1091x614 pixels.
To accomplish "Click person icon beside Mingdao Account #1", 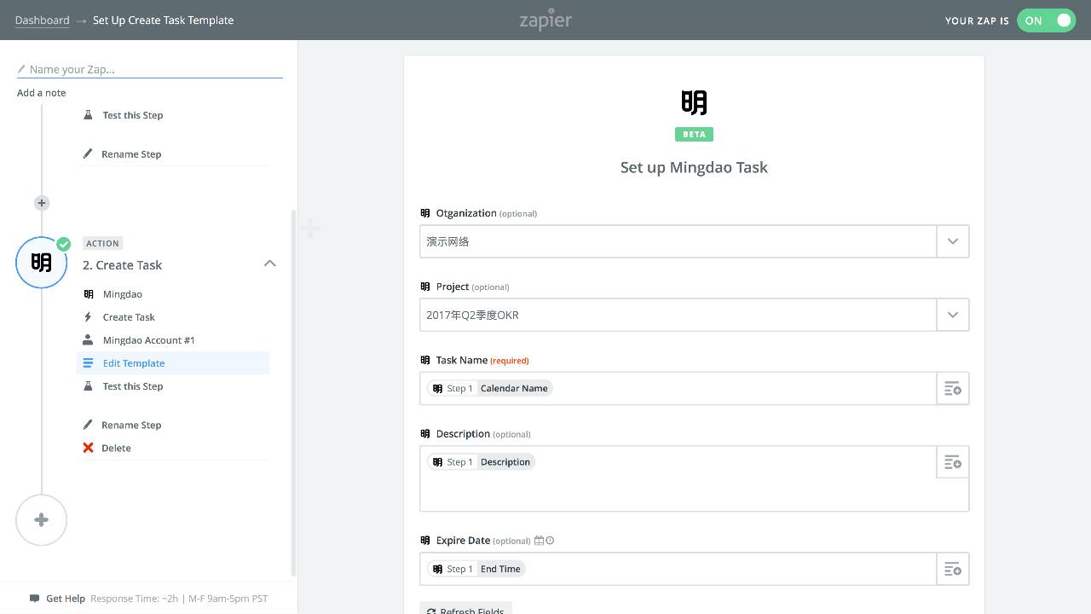I will (x=88, y=340).
